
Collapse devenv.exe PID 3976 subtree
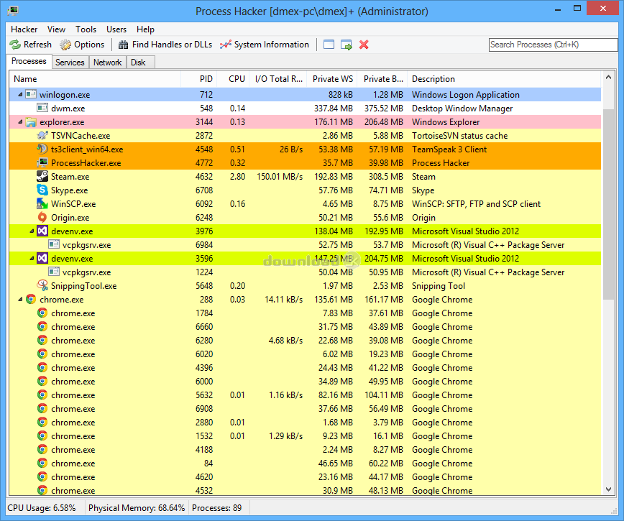coord(32,231)
